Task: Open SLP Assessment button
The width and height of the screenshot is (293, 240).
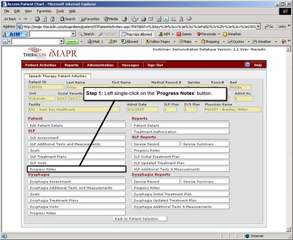Action: coord(77,138)
